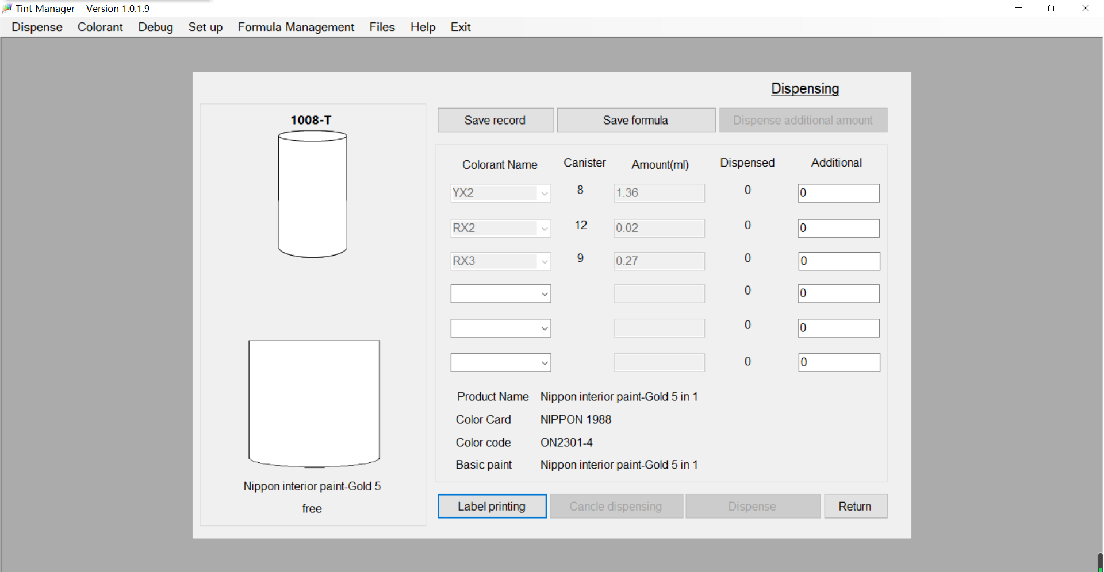Click the 1.36 amount field
Screen dimensions: 1104x572
pyautogui.click(x=659, y=193)
